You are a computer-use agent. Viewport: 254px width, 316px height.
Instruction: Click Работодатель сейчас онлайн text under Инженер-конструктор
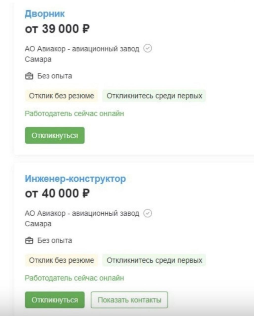coord(74,278)
